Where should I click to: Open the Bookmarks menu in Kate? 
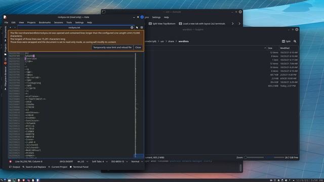click(45, 22)
